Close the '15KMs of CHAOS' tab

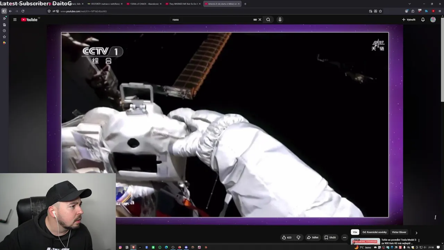pyautogui.click(x=161, y=4)
